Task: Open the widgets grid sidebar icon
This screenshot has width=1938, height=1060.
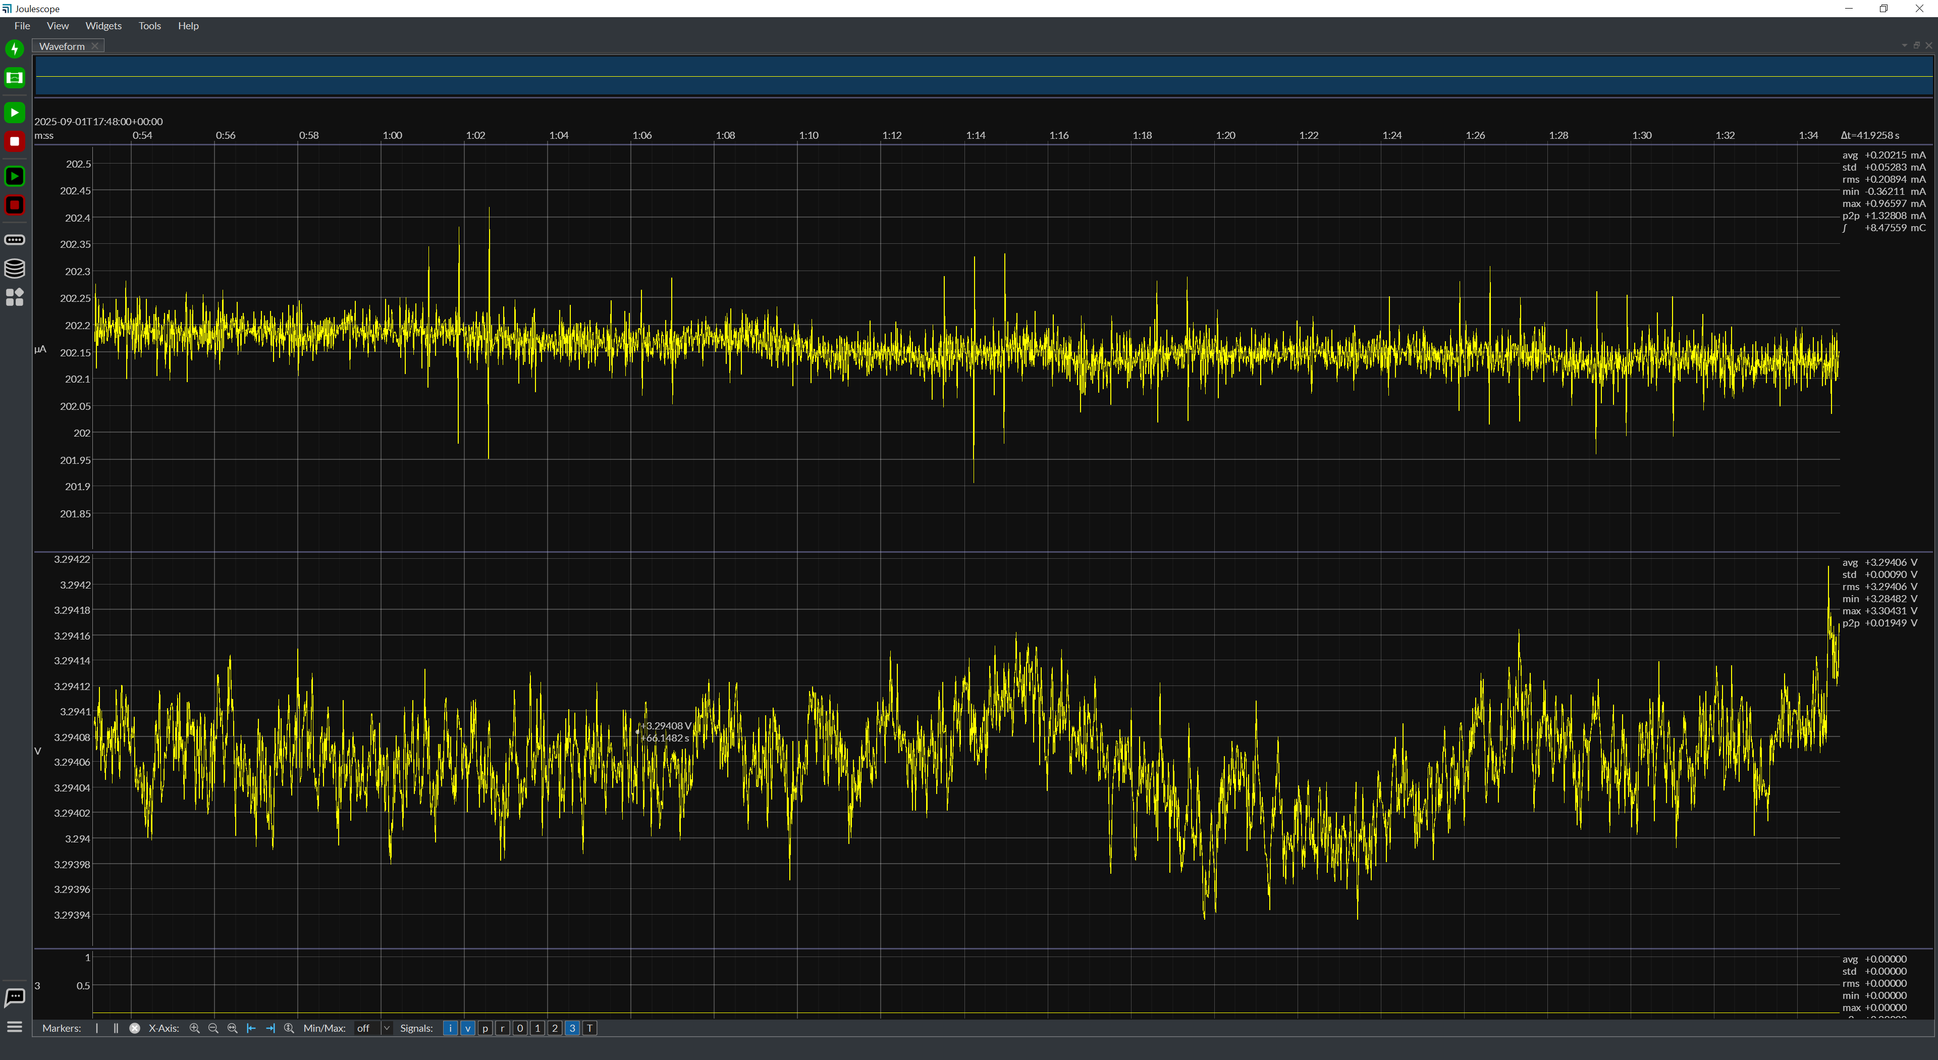Action: pyautogui.click(x=14, y=297)
